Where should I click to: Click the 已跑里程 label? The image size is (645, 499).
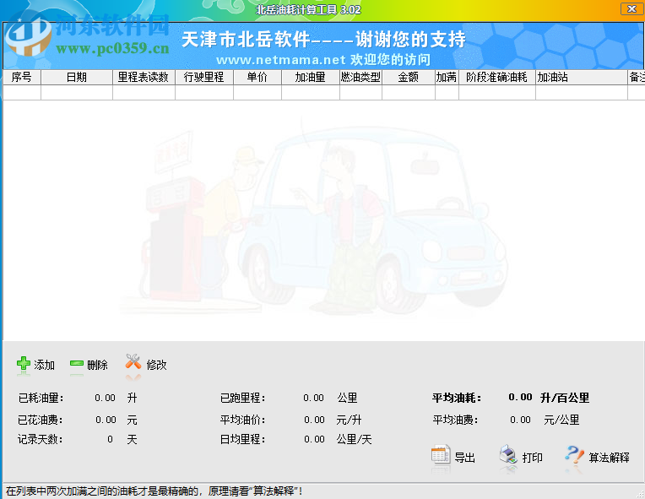click(x=242, y=399)
